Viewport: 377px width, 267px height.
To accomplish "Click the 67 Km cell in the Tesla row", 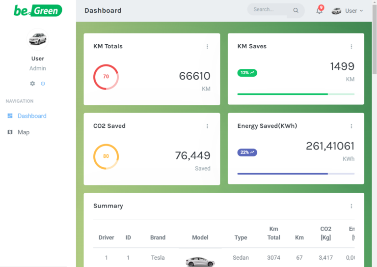I will pyautogui.click(x=299, y=258).
